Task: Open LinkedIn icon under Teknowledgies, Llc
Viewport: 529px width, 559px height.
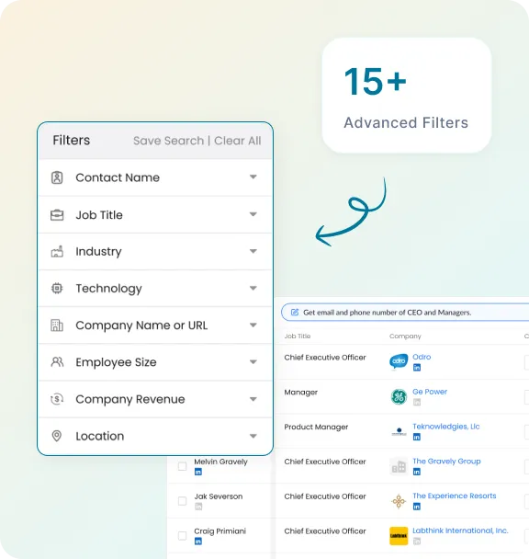Action: click(x=416, y=437)
